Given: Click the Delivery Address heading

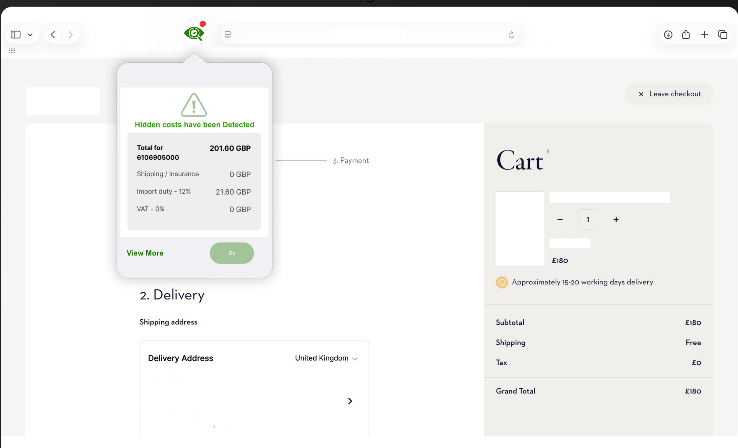Looking at the screenshot, I should pos(180,358).
